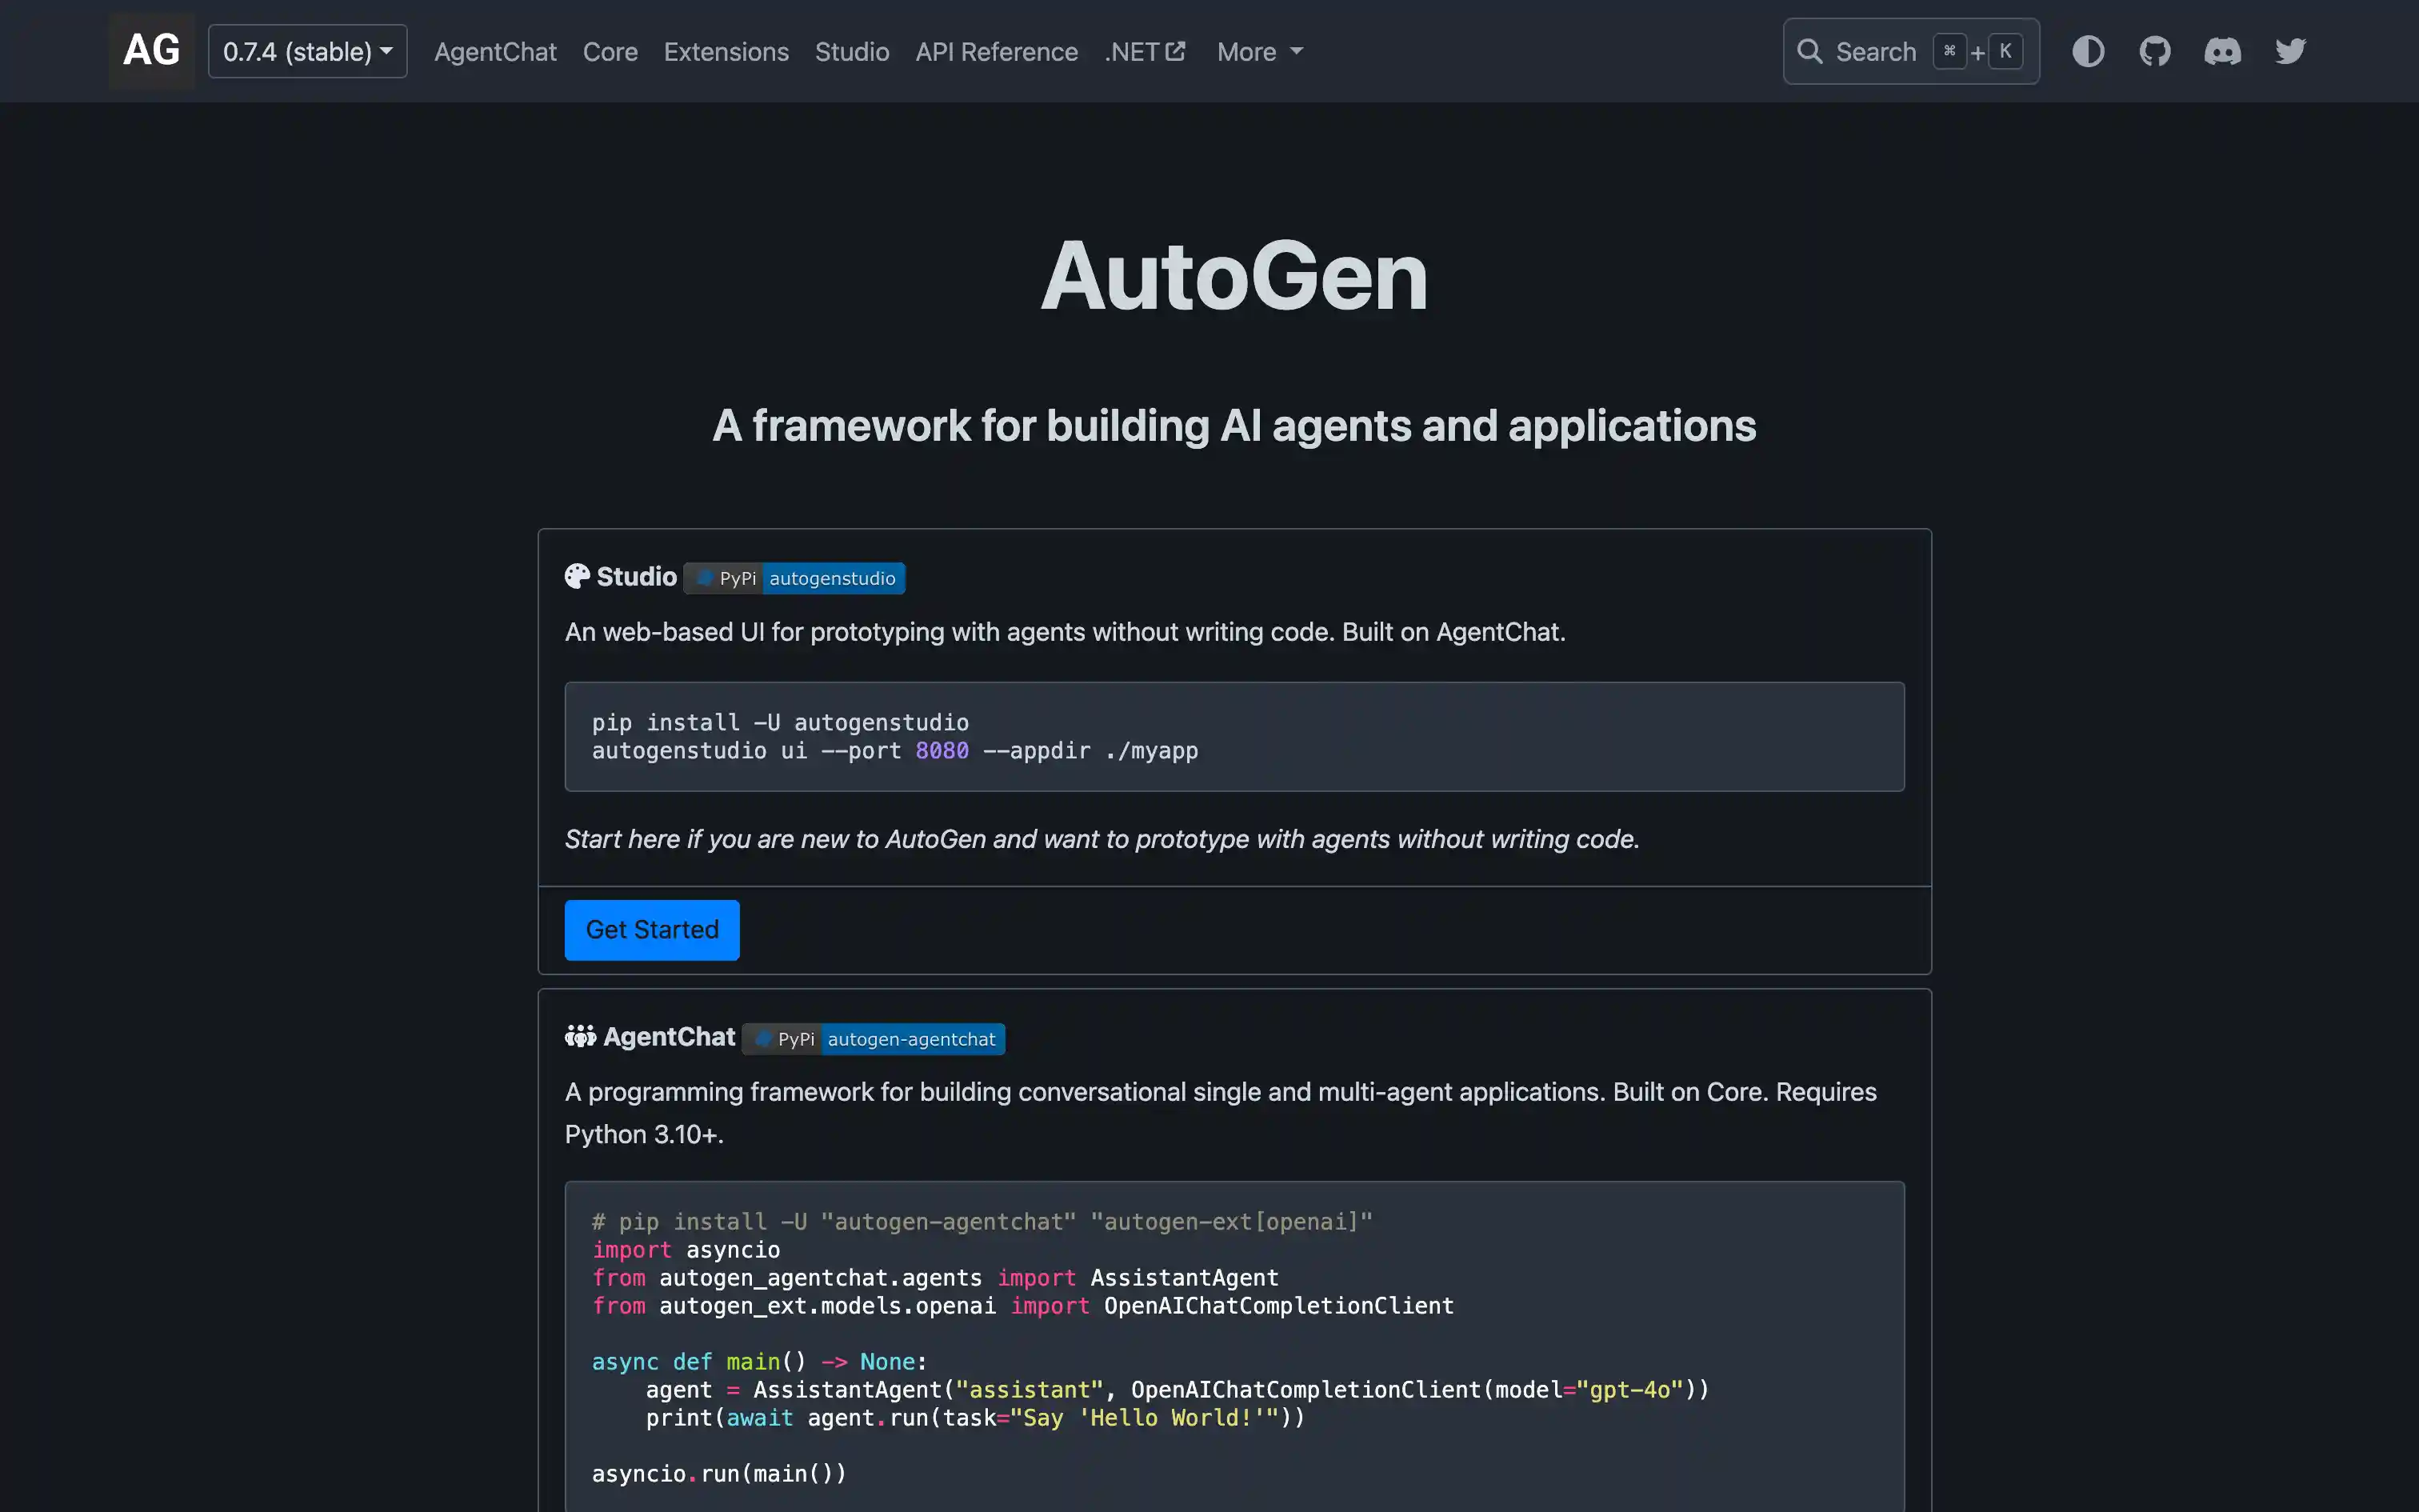Open the Twitter icon link

[2290, 51]
